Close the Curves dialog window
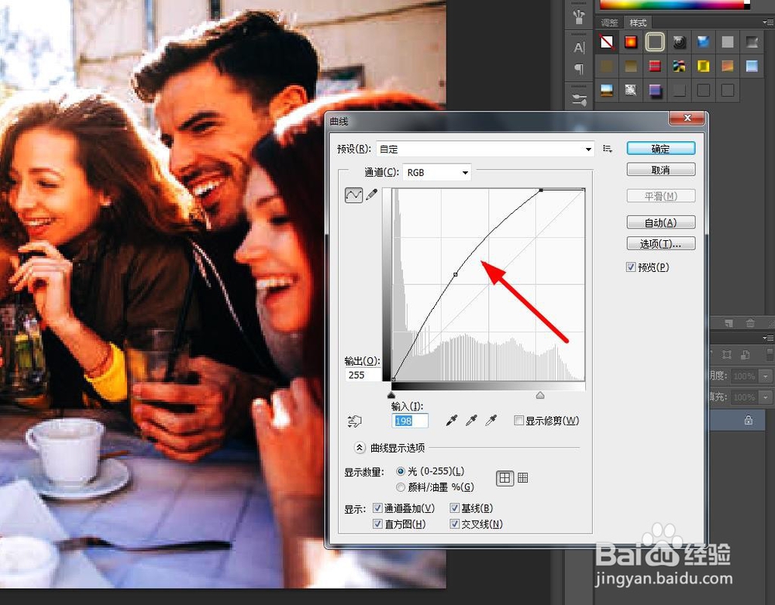The image size is (775, 605). click(686, 118)
